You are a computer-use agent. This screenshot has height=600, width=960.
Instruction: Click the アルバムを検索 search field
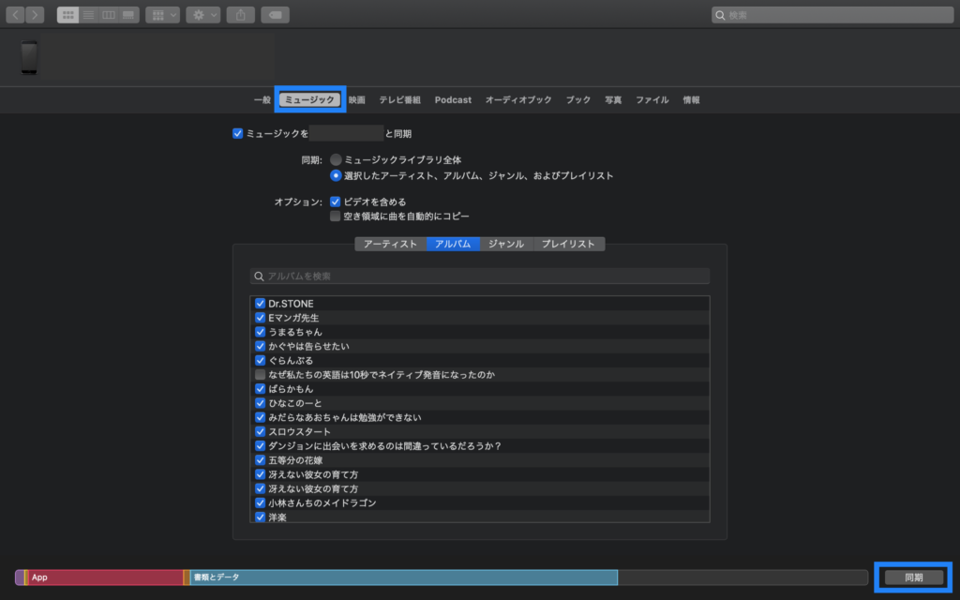(479, 277)
